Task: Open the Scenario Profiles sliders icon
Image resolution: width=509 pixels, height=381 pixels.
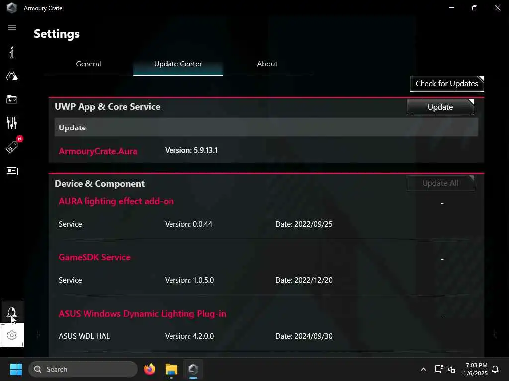Action: click(x=12, y=123)
